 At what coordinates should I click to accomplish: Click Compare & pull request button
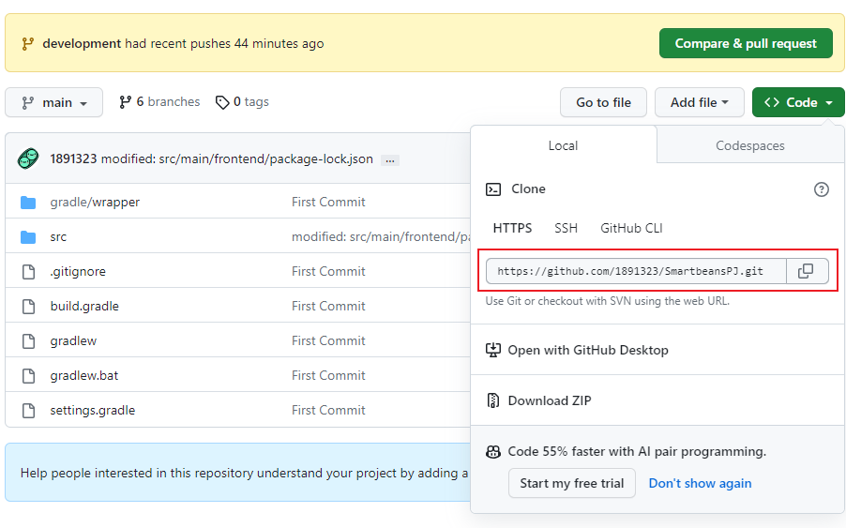[x=746, y=44]
